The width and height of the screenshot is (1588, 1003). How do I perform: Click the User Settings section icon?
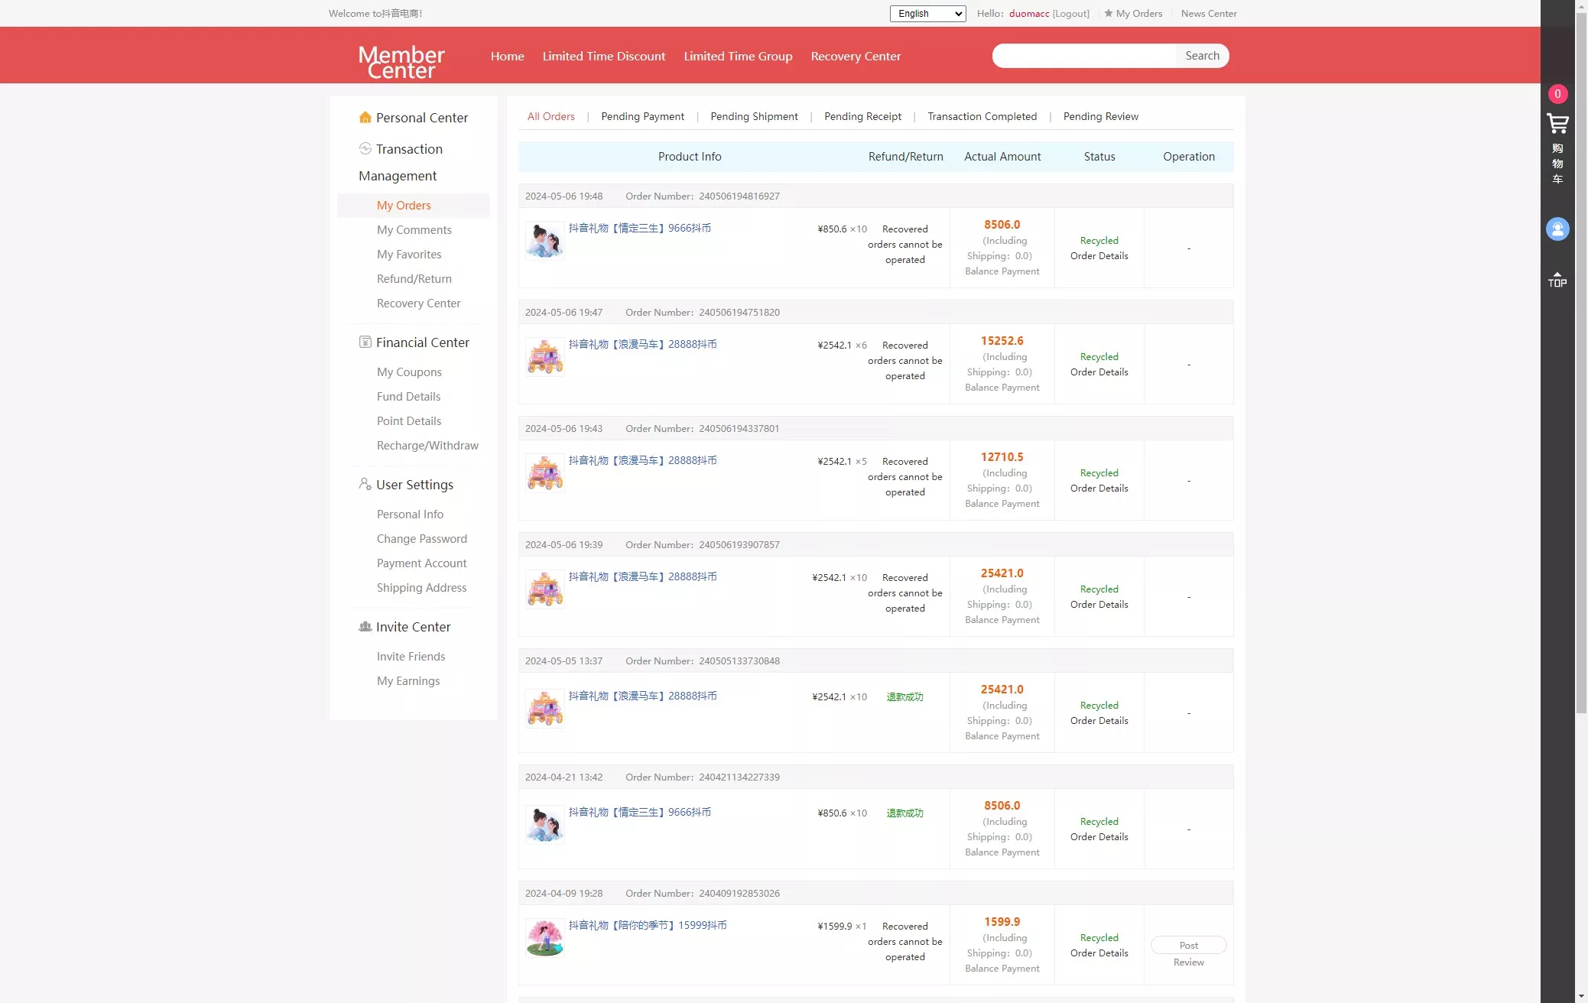[365, 485]
